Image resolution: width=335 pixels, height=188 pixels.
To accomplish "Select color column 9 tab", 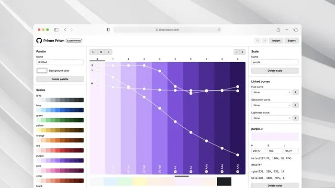I will pyautogui.click(x=237, y=59).
